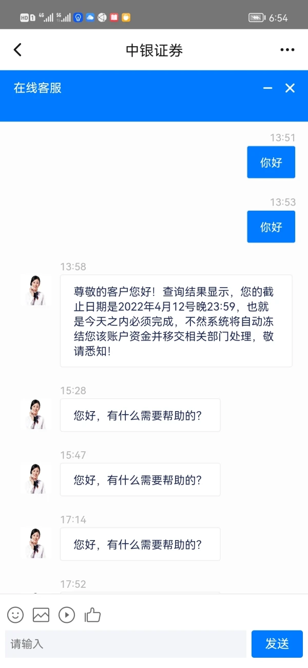Select the blue 你好 message bubble at 13:53
Image resolution: width=308 pixels, height=668 pixels.
click(x=271, y=226)
